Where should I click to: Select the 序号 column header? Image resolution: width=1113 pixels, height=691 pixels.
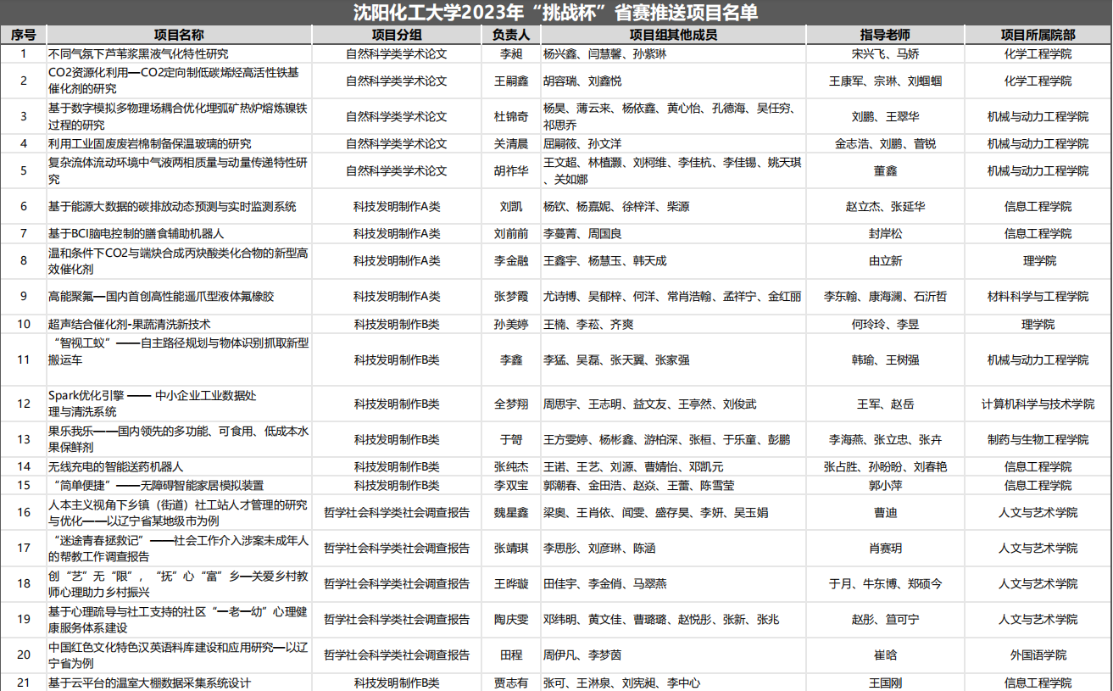pyautogui.click(x=24, y=35)
